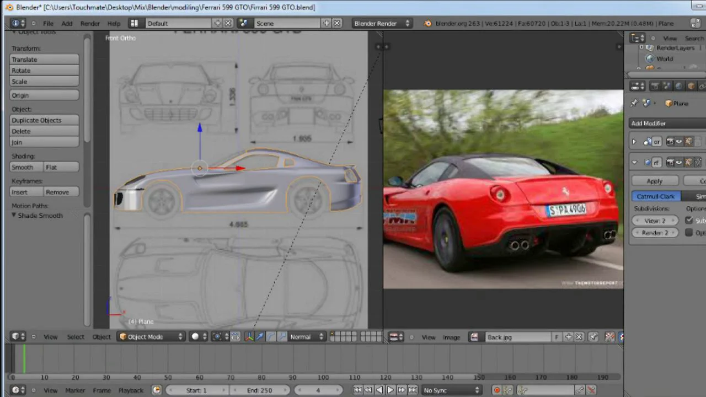This screenshot has height=397, width=706.
Task: Expand the collapsed first modifier panel
Action: [634, 142]
